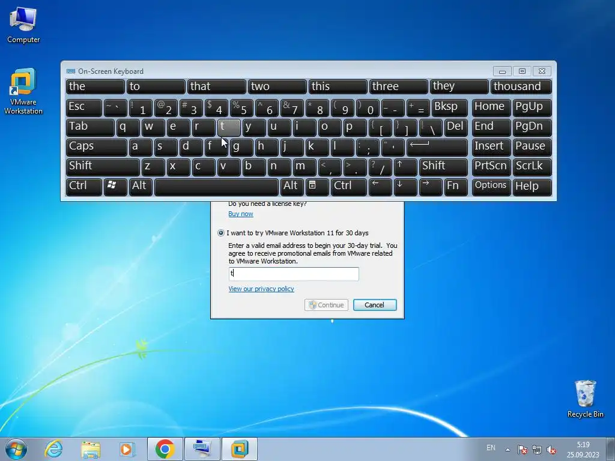Viewport: 615px width, 461px height.
Task: Click the Tab key on keyboard
Action: [90, 128]
